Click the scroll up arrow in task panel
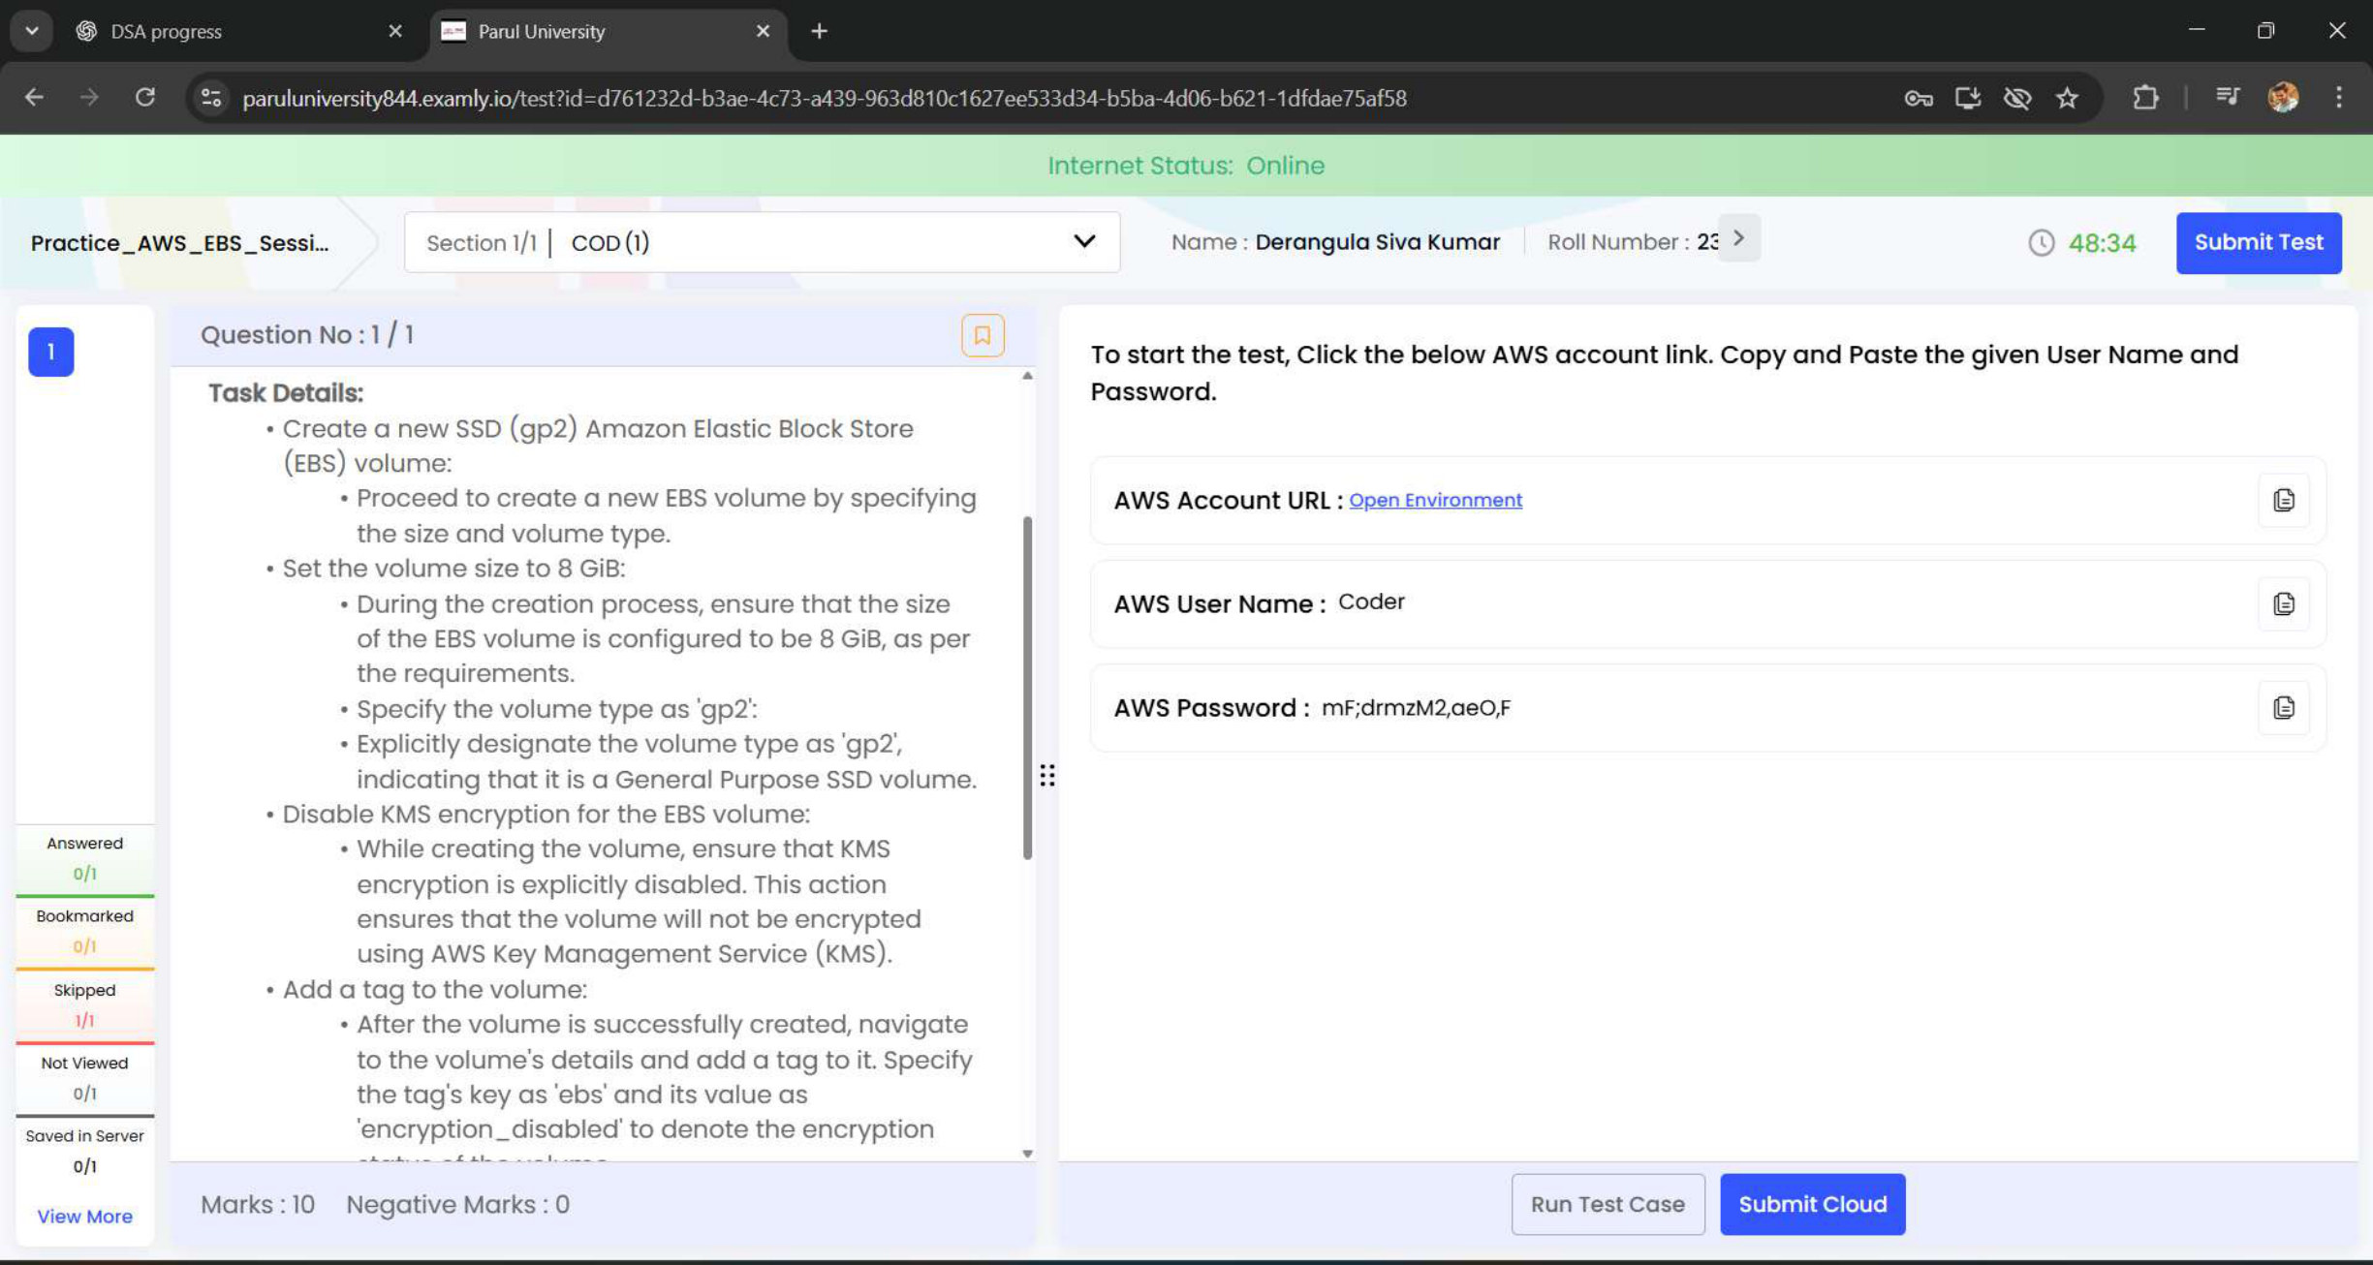The width and height of the screenshot is (2373, 1265). [1027, 375]
